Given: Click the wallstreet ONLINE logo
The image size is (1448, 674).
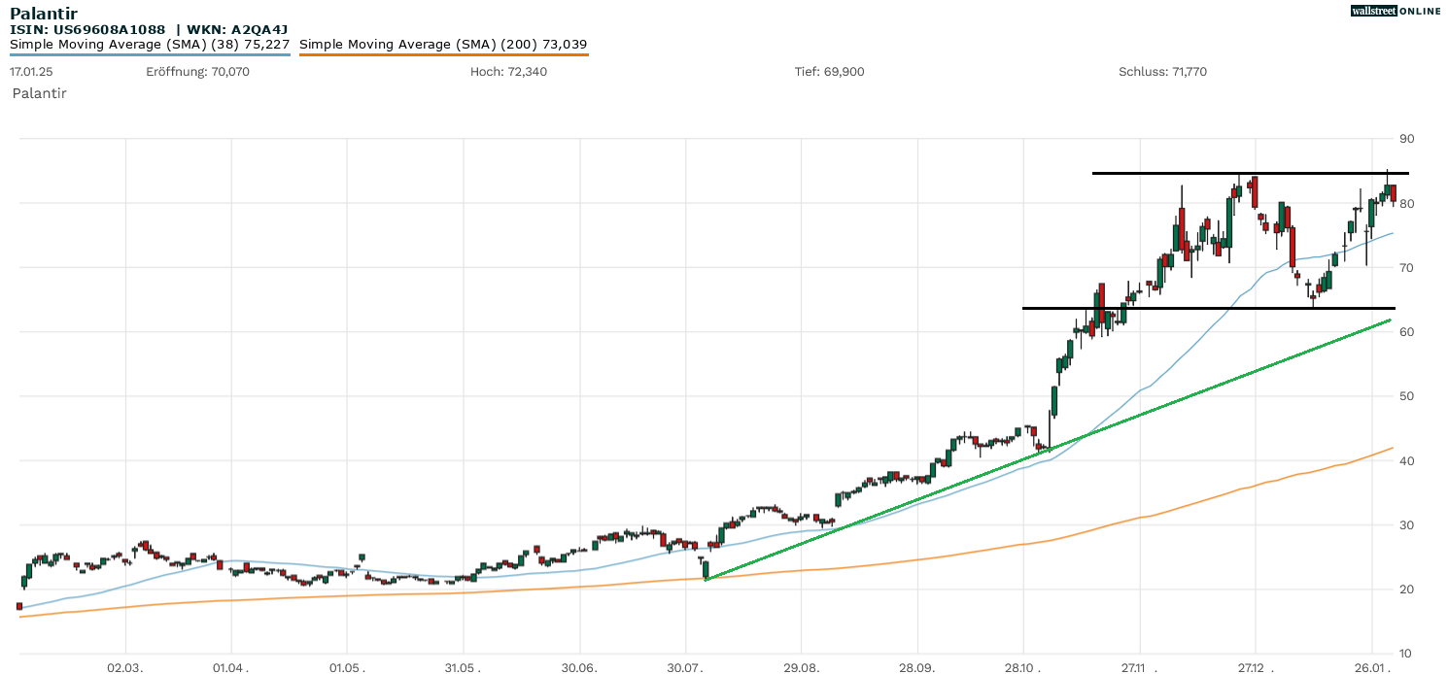Looking at the screenshot, I should pos(1396,11).
